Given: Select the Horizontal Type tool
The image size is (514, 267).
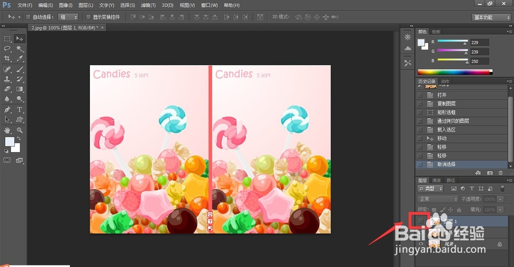Looking at the screenshot, I should click(20, 110).
